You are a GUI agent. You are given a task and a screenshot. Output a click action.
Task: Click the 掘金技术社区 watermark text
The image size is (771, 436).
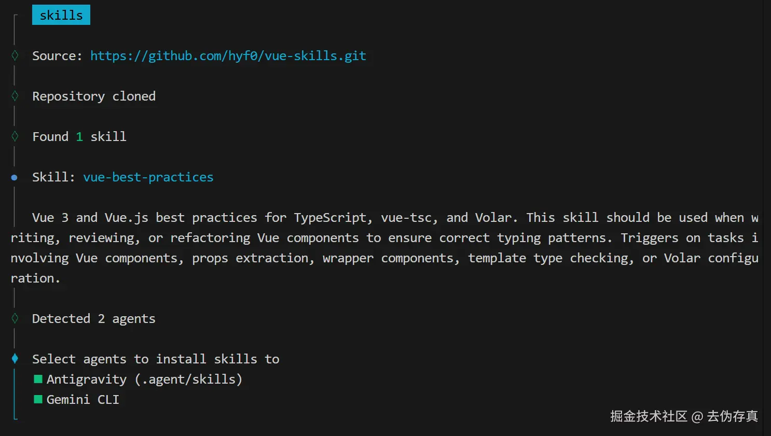649,416
